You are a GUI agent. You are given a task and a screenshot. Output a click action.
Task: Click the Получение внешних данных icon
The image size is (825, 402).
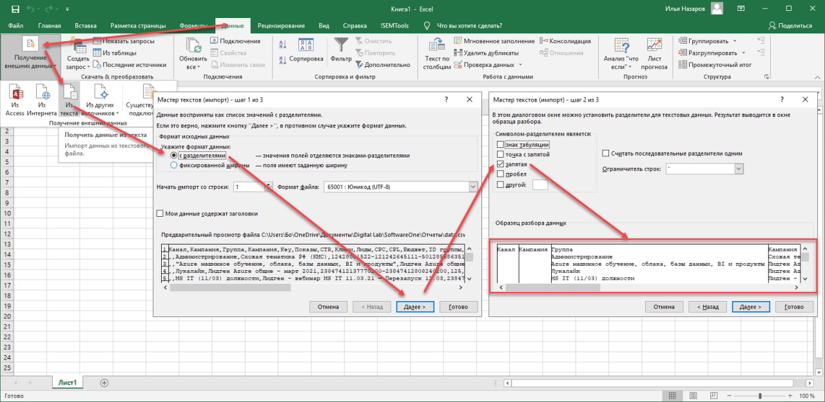(30, 44)
